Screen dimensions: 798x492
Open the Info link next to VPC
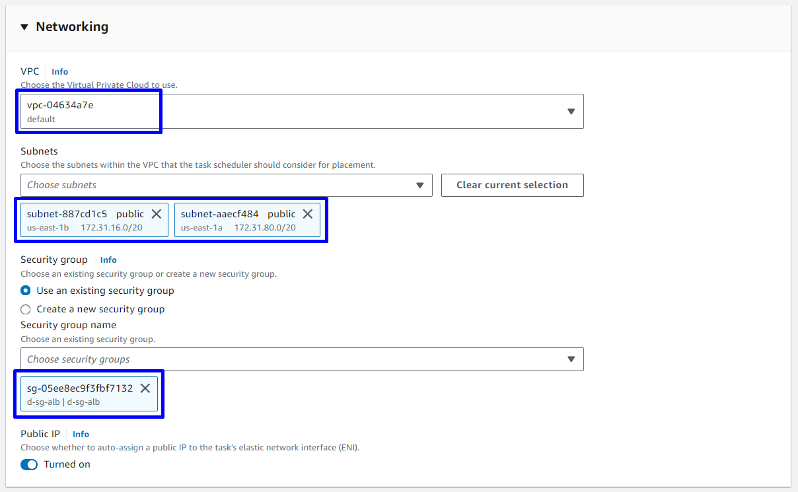[x=60, y=71]
